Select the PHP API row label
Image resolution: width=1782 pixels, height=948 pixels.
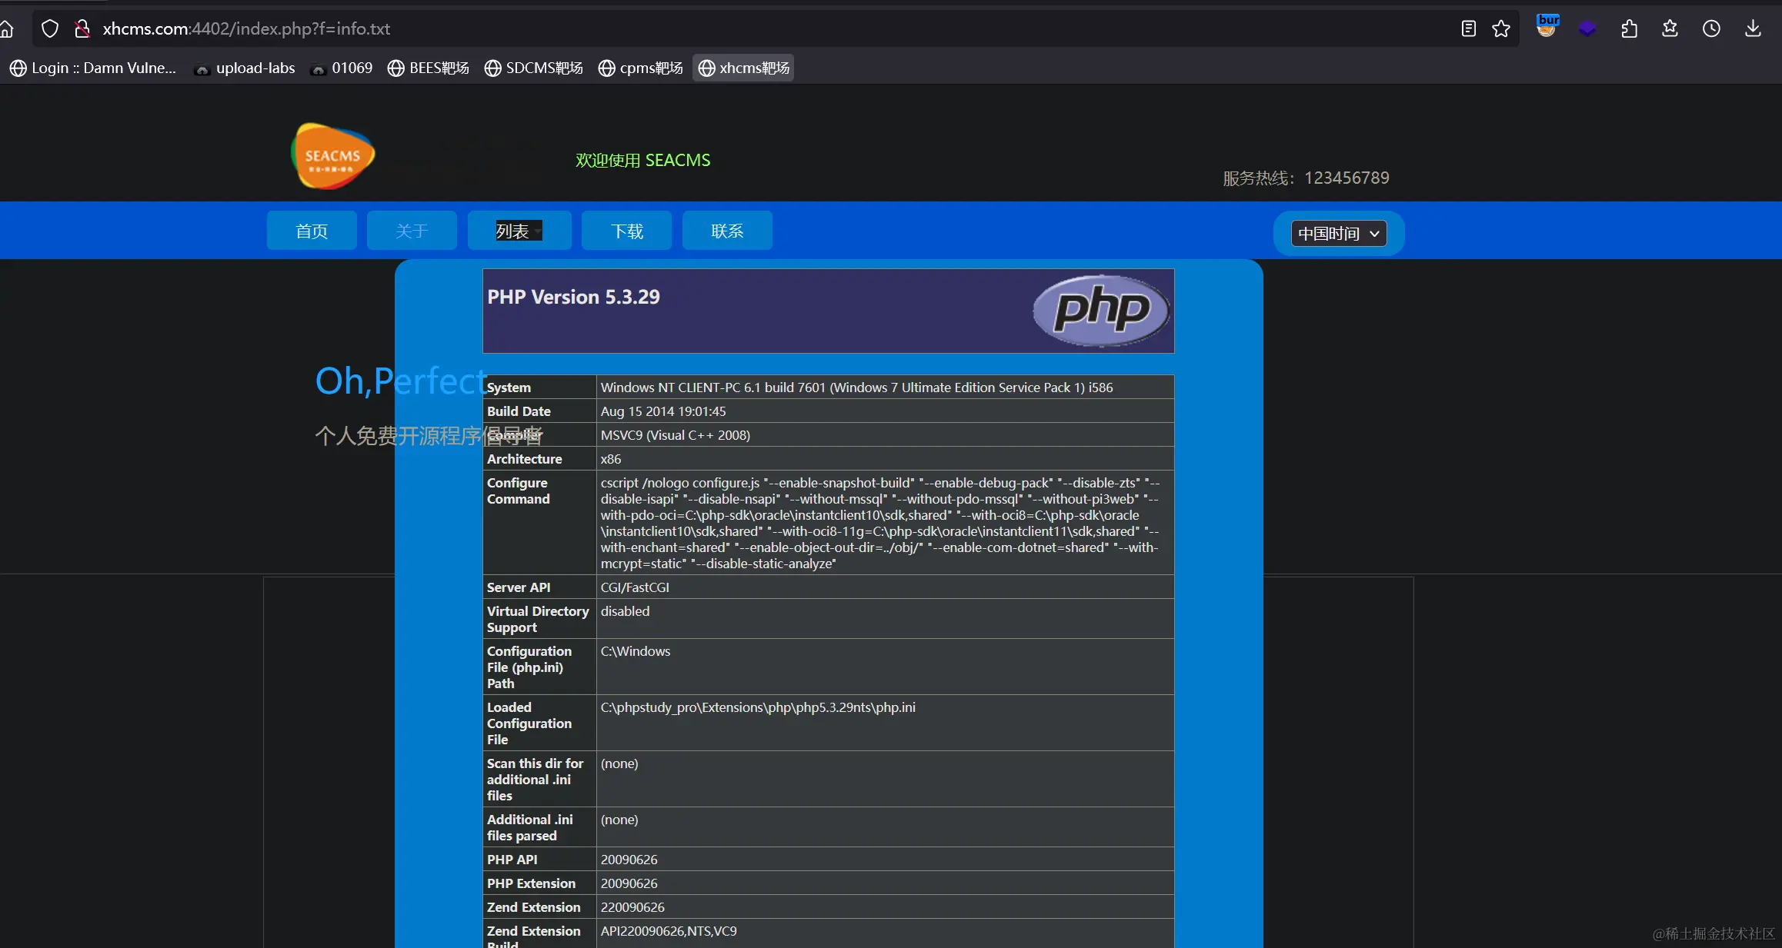pos(512,860)
